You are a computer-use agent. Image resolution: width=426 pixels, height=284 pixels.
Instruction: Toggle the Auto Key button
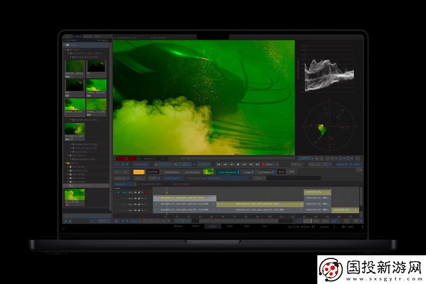(139, 172)
